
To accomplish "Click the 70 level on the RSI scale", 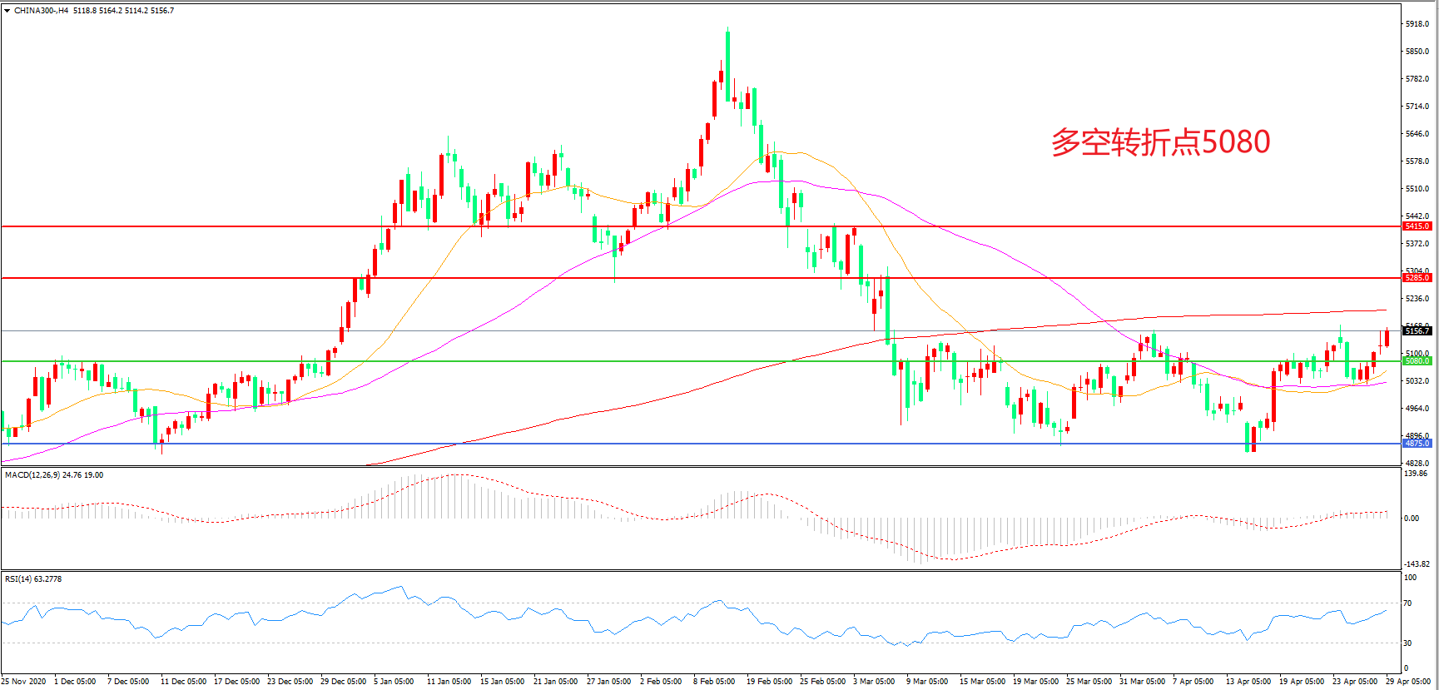I will pyautogui.click(x=1408, y=603).
